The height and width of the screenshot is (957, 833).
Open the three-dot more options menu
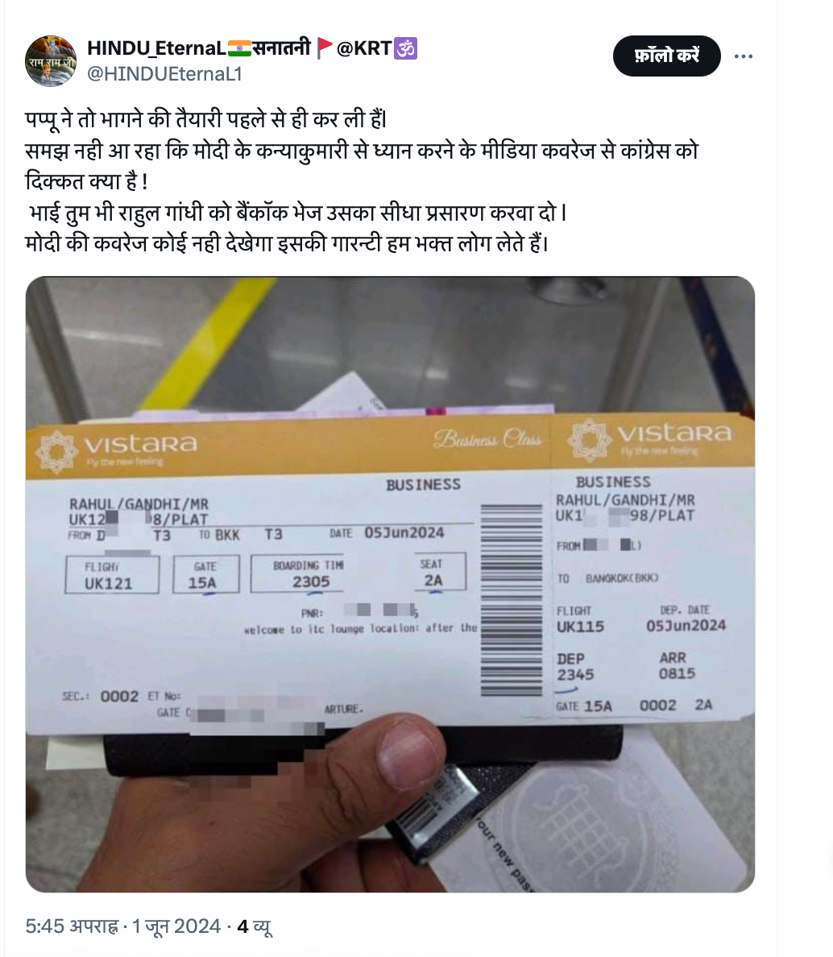pyautogui.click(x=743, y=56)
